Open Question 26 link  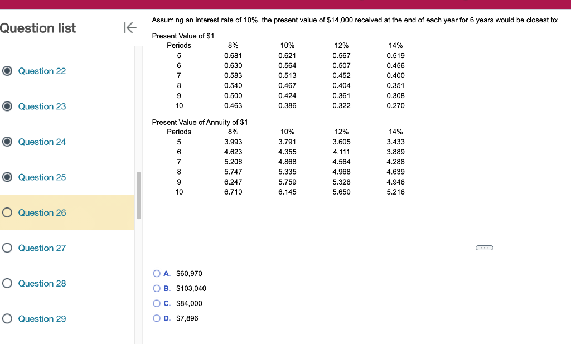tap(42, 212)
